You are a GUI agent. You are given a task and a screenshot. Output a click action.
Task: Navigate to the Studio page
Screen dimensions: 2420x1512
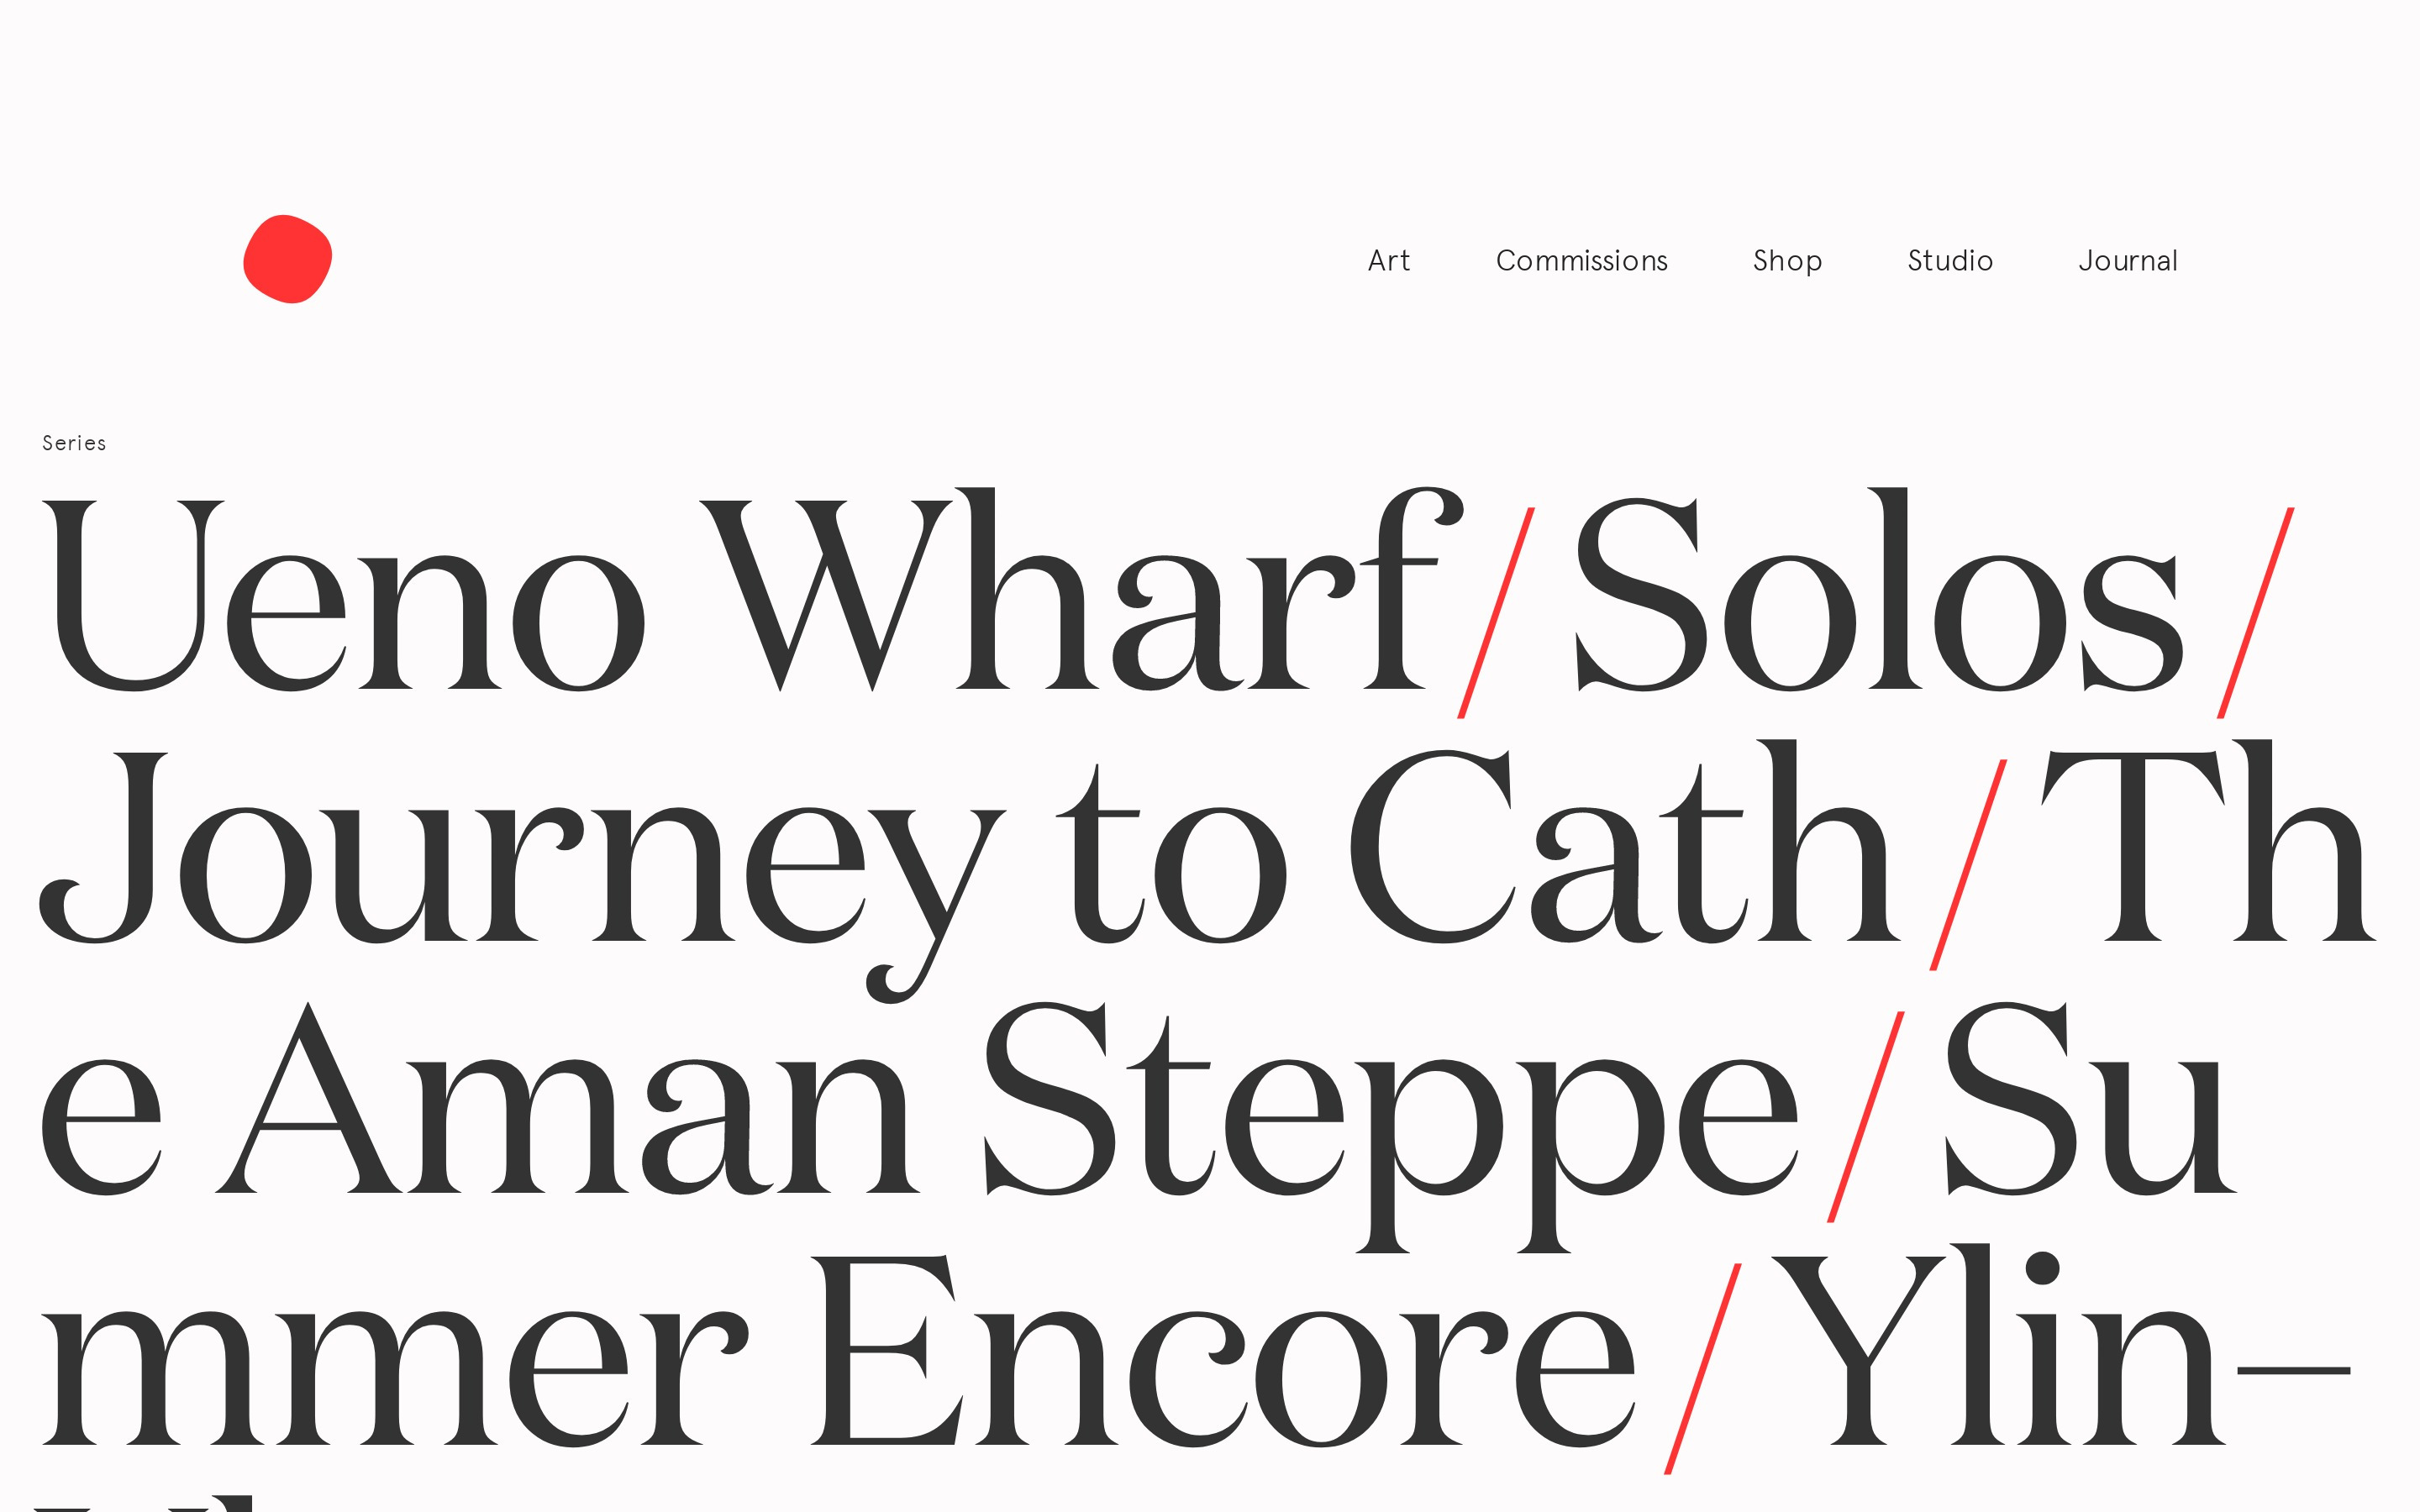point(1950,261)
